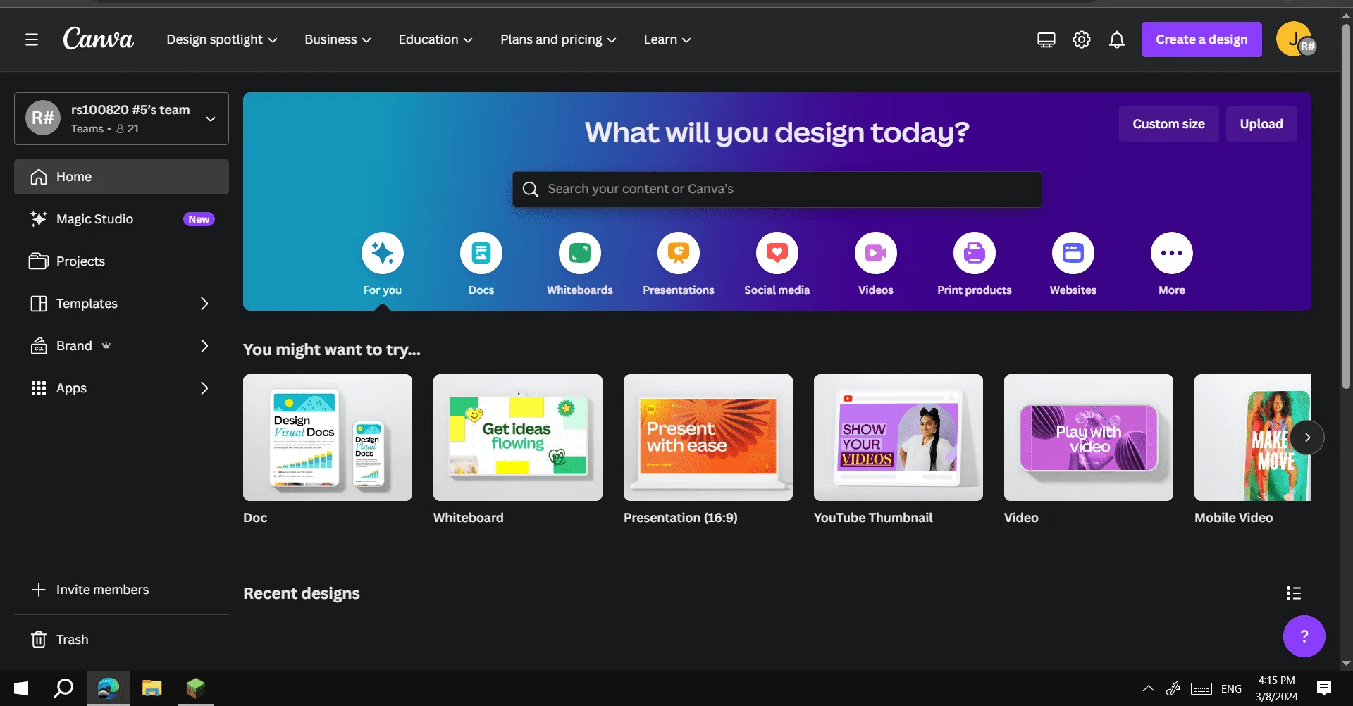The height and width of the screenshot is (706, 1353).
Task: Select the Docs category icon
Action: coord(481,253)
